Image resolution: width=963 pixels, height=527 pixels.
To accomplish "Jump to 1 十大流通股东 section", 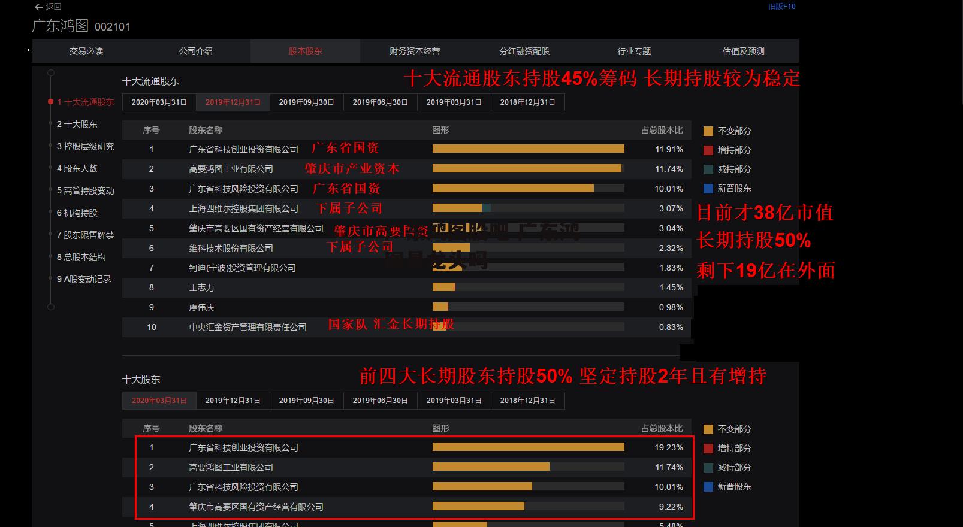I will pos(86,102).
